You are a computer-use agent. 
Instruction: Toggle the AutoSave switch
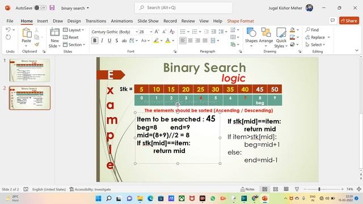(40, 7)
